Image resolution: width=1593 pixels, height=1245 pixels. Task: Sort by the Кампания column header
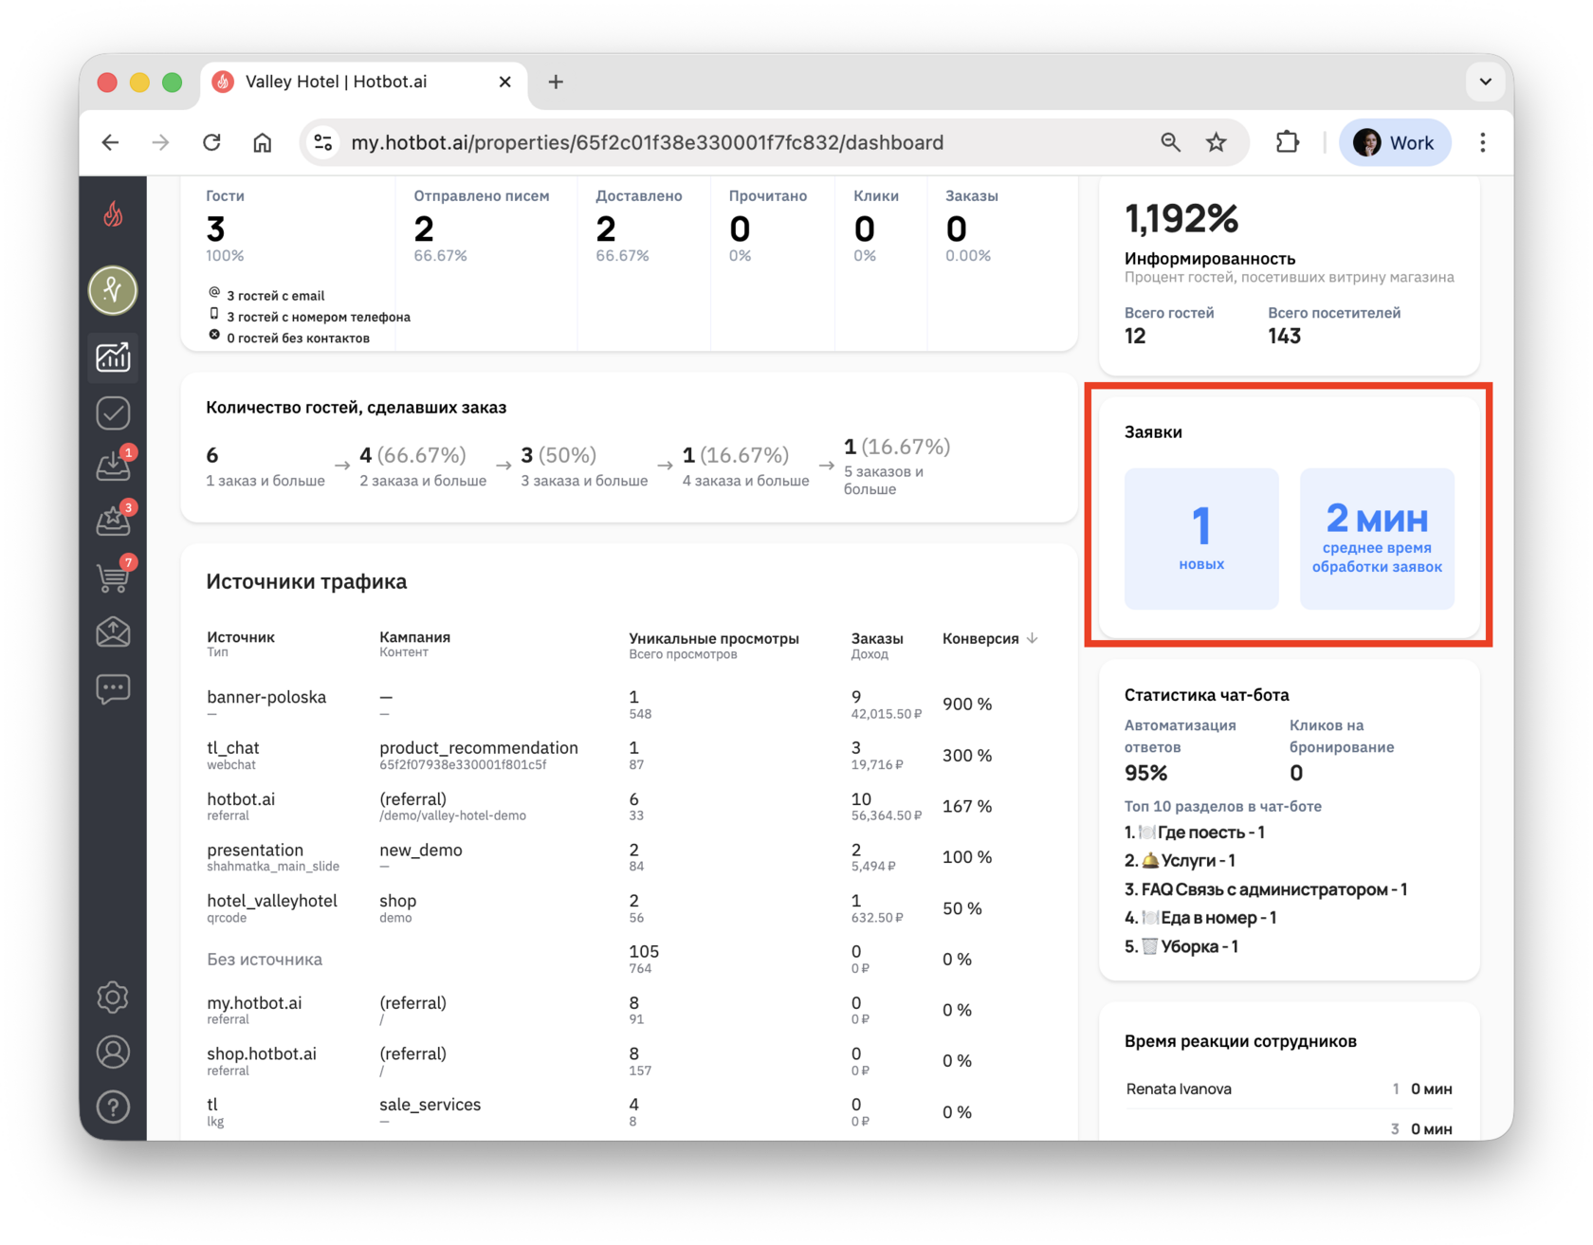(415, 637)
